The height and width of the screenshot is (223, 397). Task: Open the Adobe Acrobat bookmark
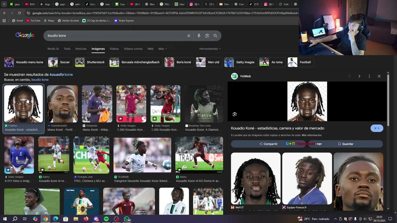[68, 21]
